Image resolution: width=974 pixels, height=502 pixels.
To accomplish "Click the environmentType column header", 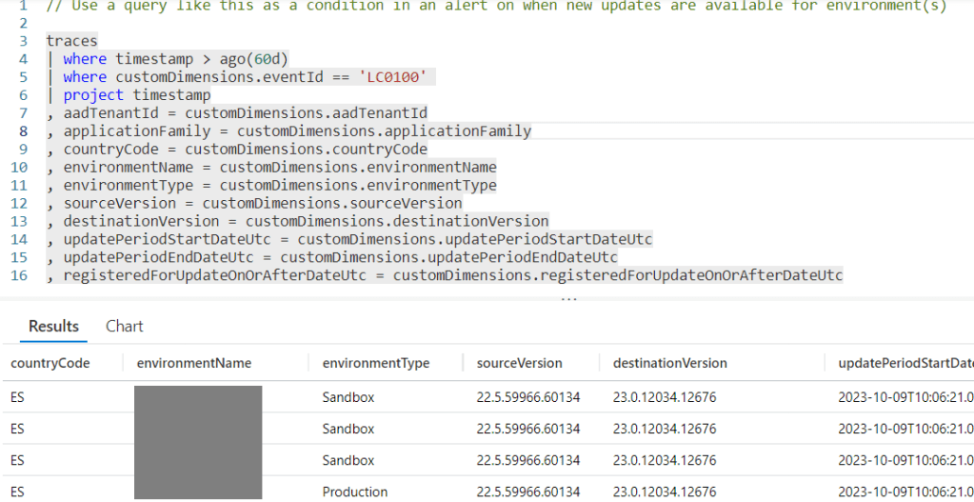I will point(376,363).
